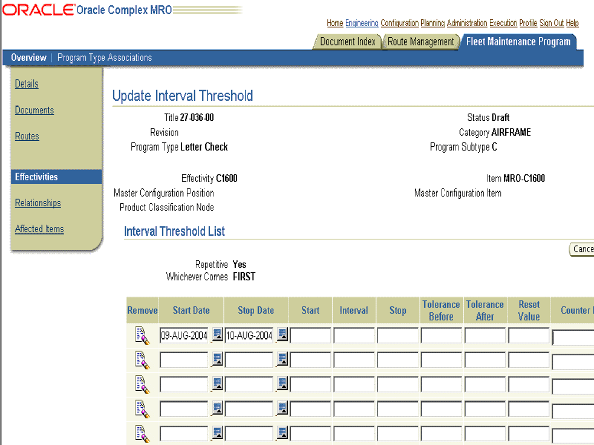Click empty Stop Date field in third row
This screenshot has width=594, height=445.
point(249,384)
